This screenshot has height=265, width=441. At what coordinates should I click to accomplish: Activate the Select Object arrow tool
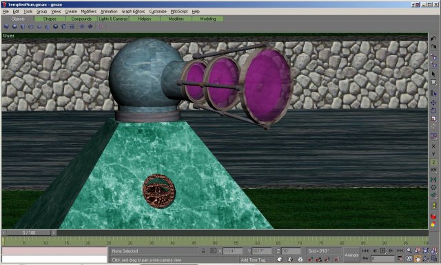pyautogui.click(x=433, y=74)
